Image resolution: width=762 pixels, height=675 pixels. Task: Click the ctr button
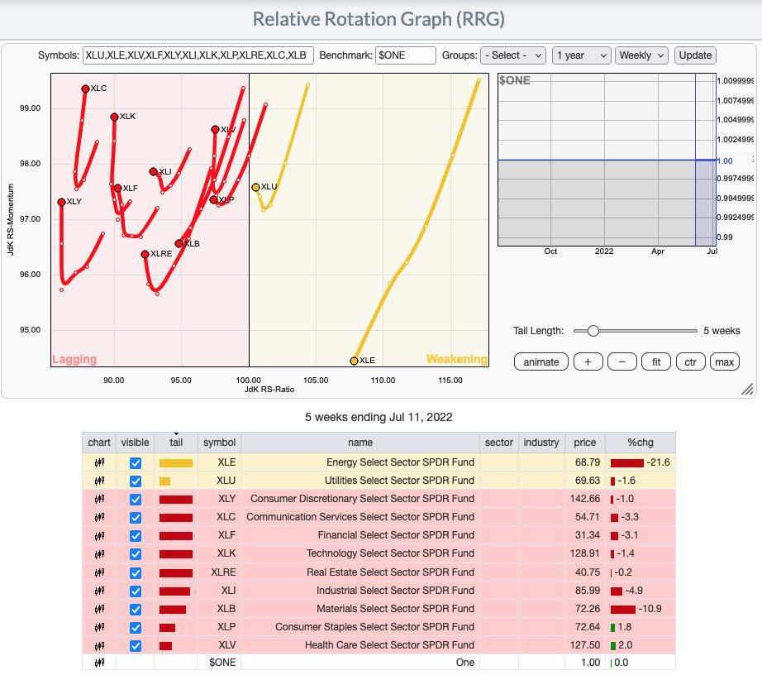[x=691, y=361]
